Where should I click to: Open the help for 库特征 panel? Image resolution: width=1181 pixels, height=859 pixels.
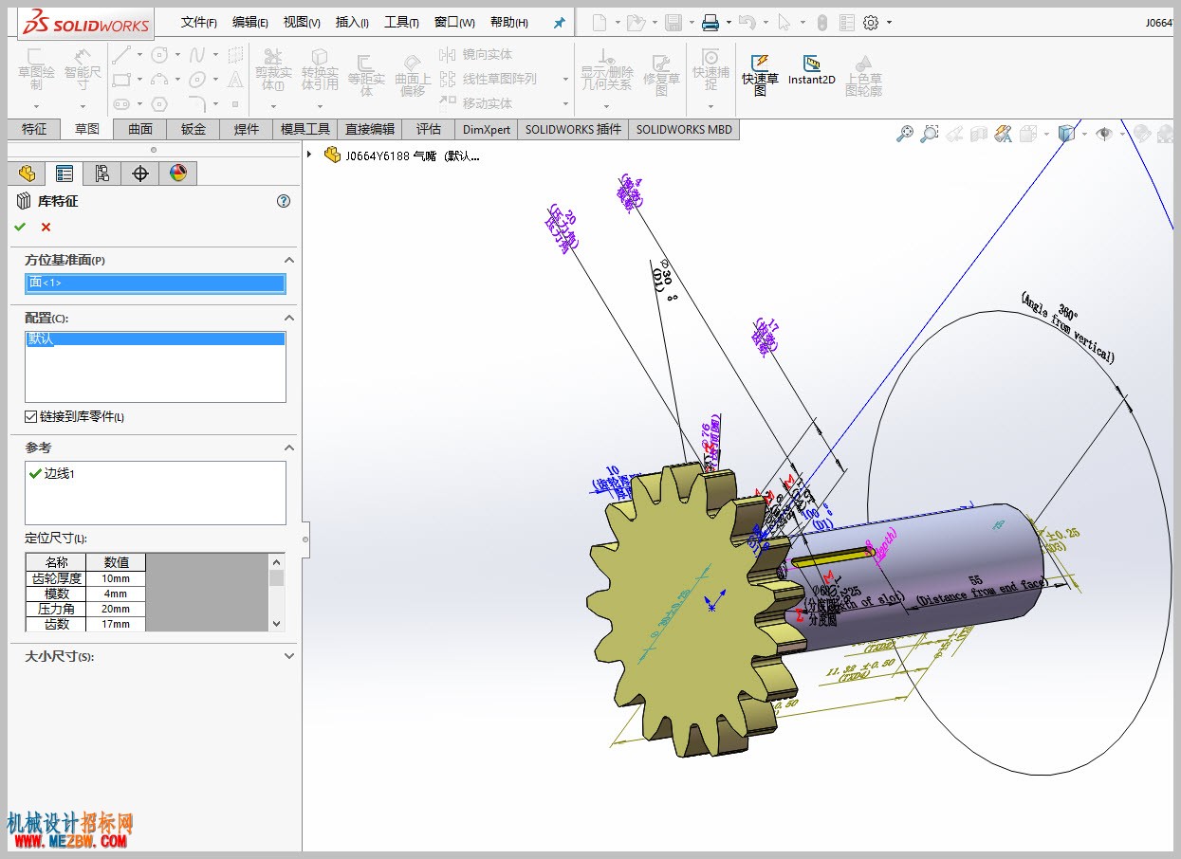click(283, 201)
